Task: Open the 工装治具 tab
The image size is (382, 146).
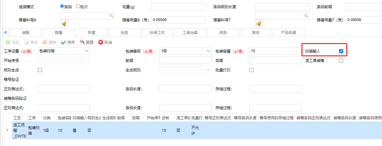Action: [190, 32]
